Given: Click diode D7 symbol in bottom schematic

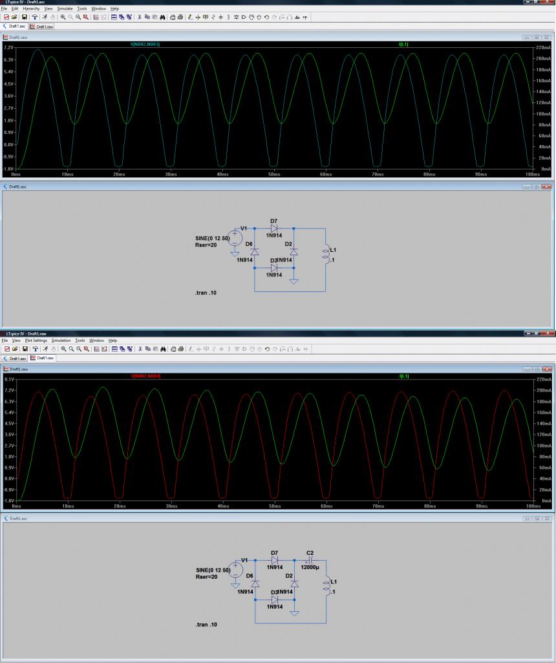Looking at the screenshot, I should point(275,560).
